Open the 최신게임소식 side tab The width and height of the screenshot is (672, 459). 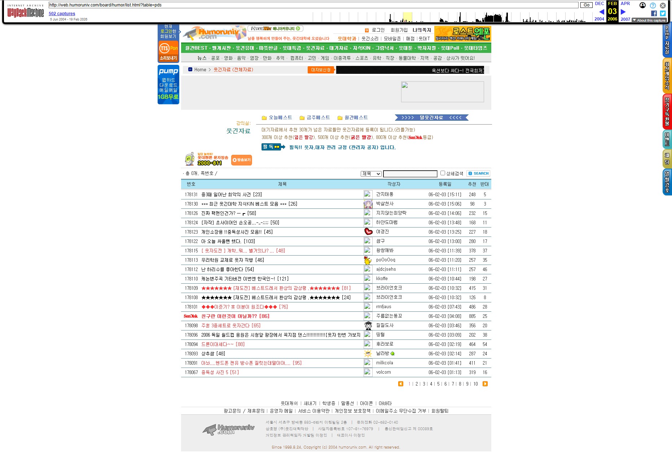(667, 76)
